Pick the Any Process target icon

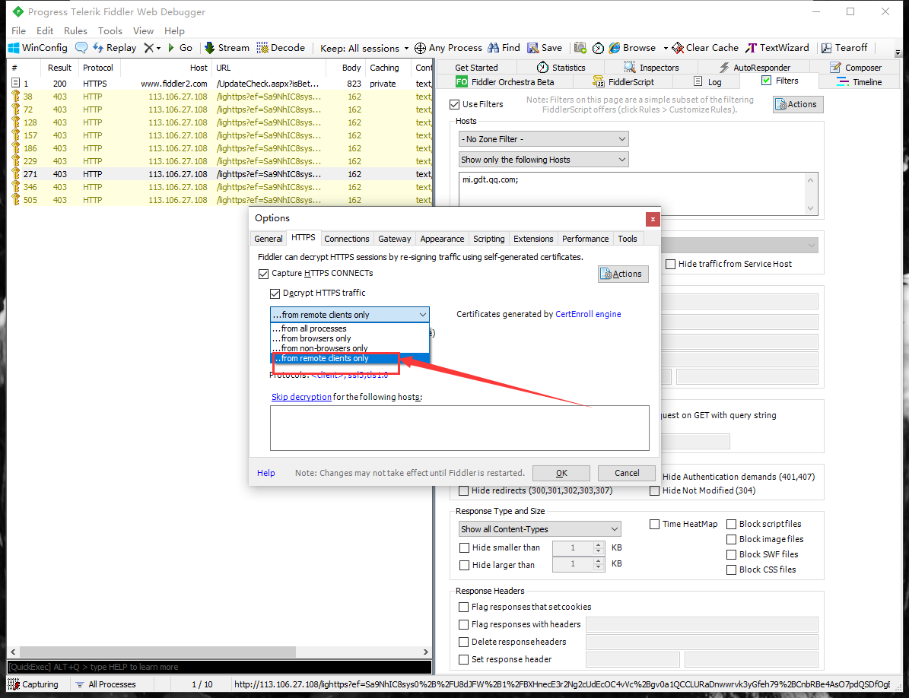(448, 48)
